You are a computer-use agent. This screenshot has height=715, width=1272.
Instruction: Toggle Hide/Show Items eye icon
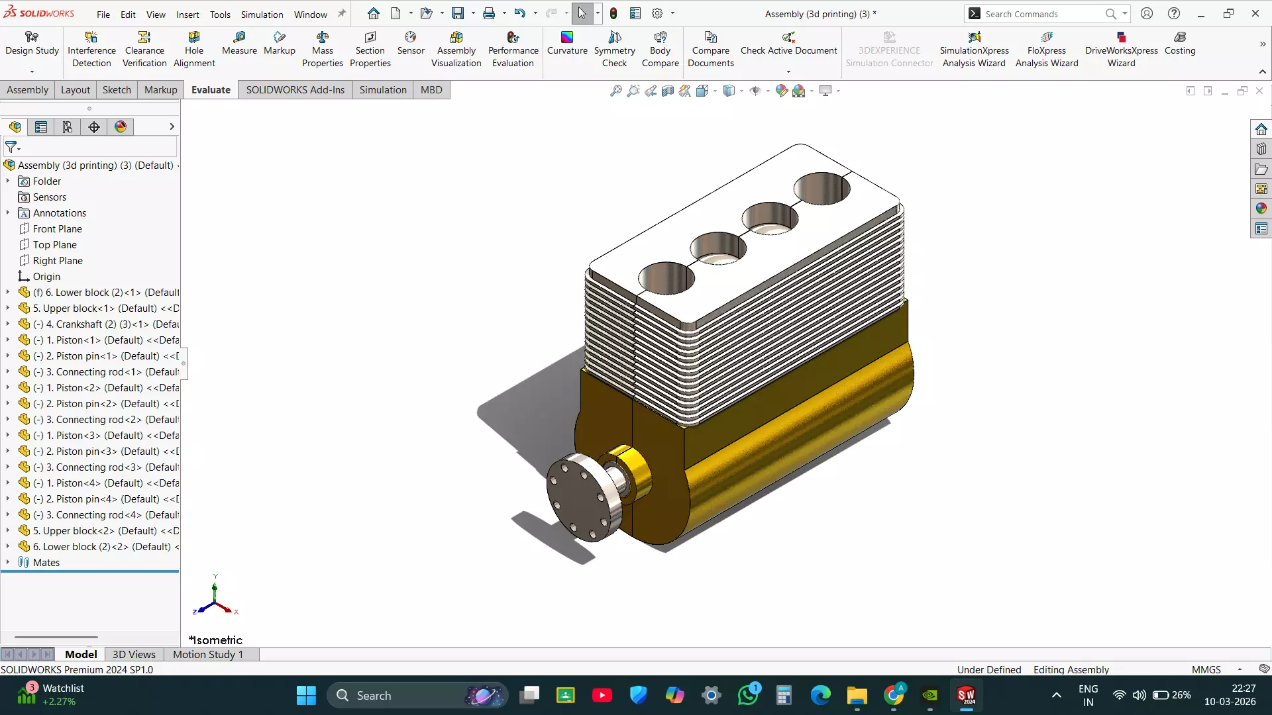755,91
